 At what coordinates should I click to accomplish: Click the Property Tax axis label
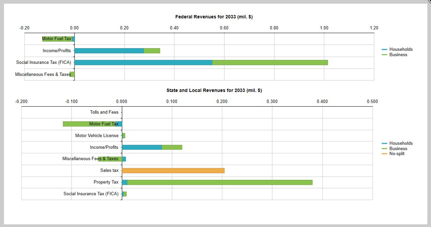(x=106, y=182)
